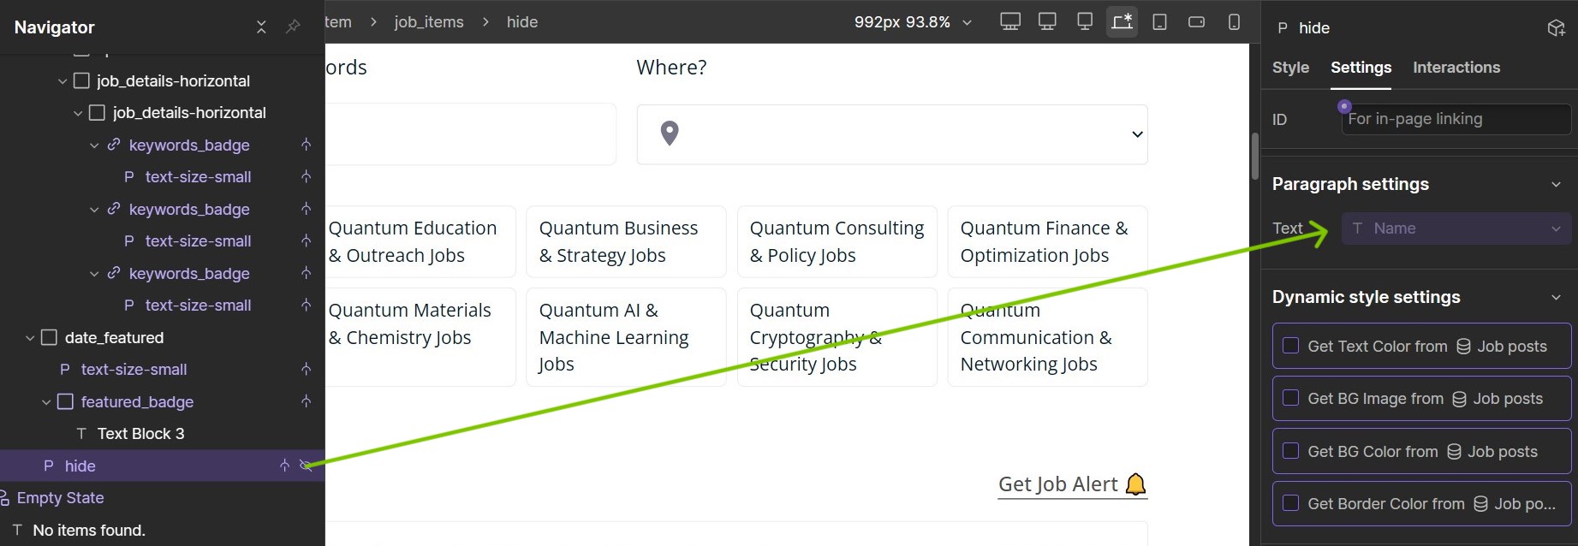Click the Get Job Alert link
Image resolution: width=1578 pixels, height=546 pixels.
[x=1057, y=484]
